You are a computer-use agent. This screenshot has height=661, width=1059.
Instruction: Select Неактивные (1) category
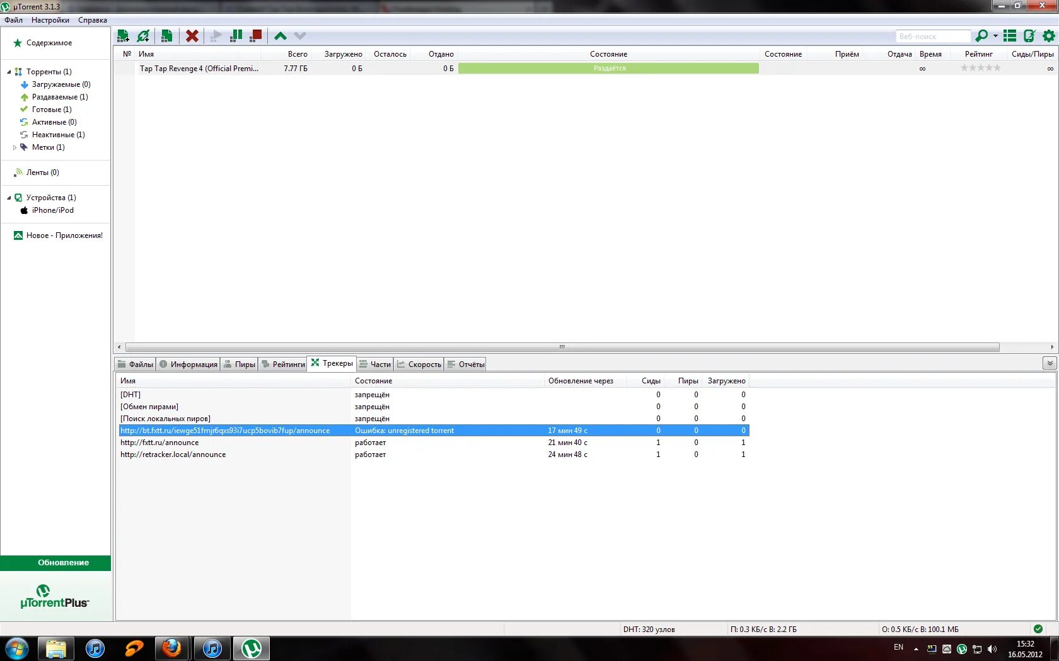click(x=58, y=135)
